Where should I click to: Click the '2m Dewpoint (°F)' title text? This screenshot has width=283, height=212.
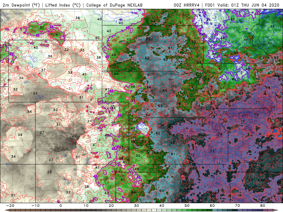point(21,5)
